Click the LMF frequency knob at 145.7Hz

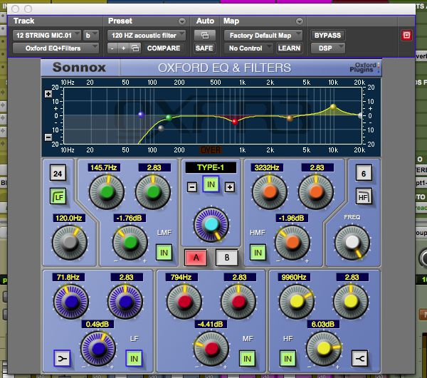point(107,191)
